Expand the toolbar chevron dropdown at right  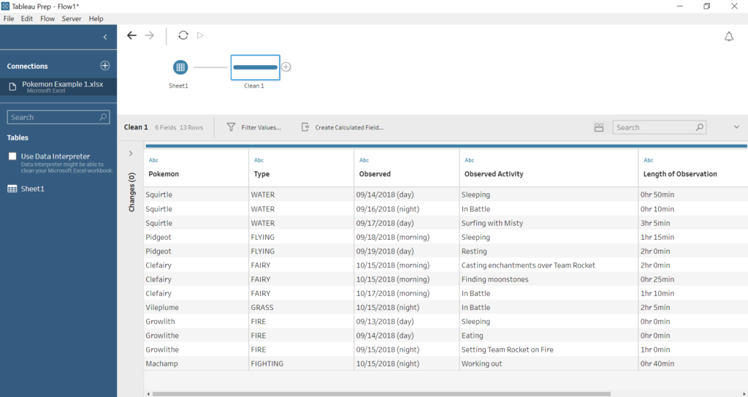pyautogui.click(x=736, y=127)
